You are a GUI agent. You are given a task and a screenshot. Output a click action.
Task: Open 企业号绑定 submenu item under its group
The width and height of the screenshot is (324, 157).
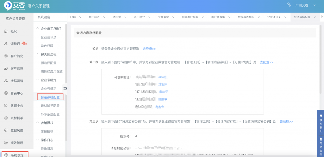[x=48, y=89]
